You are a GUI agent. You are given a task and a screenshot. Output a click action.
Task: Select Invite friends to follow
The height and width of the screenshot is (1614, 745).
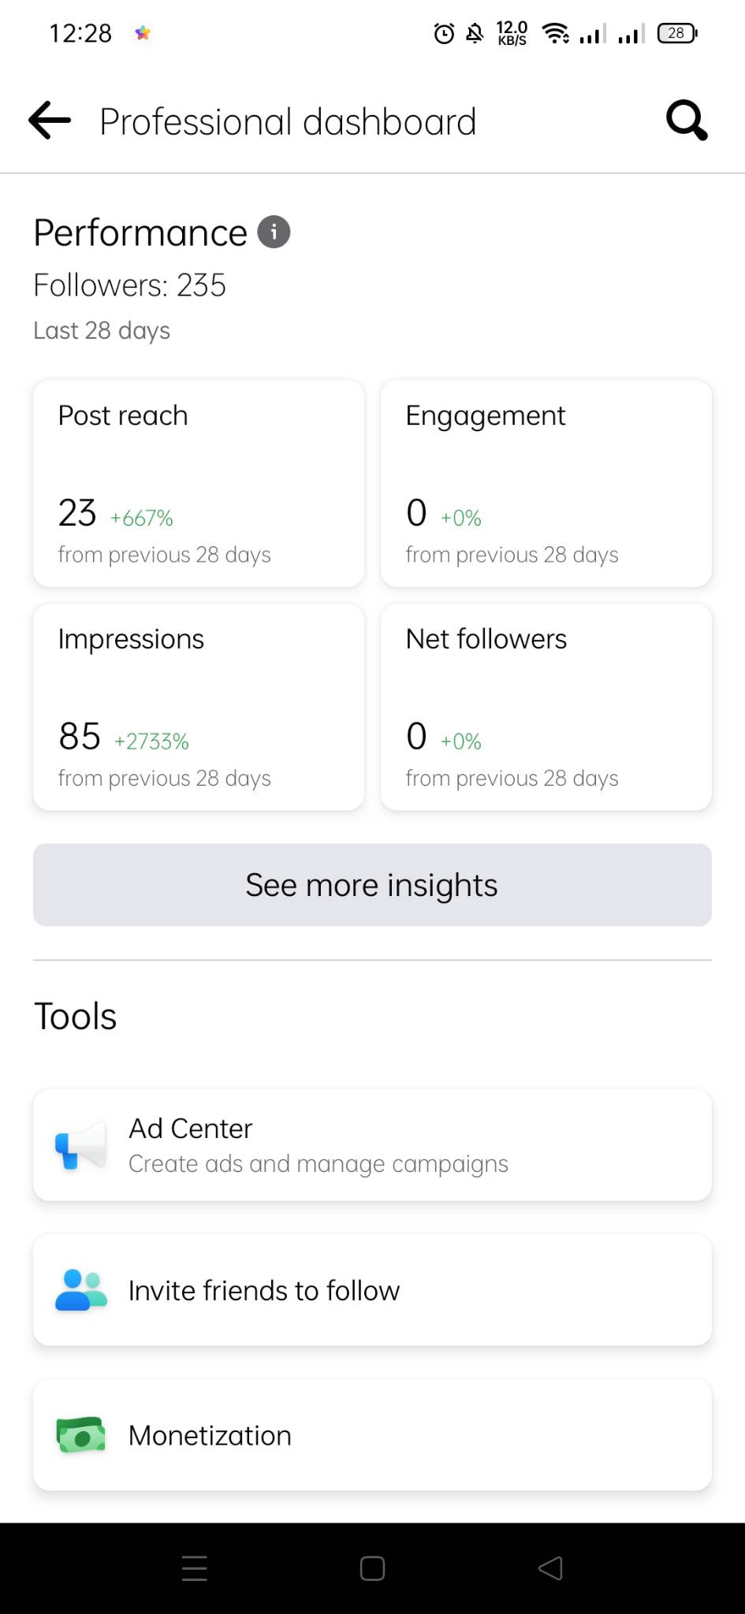coord(372,1290)
